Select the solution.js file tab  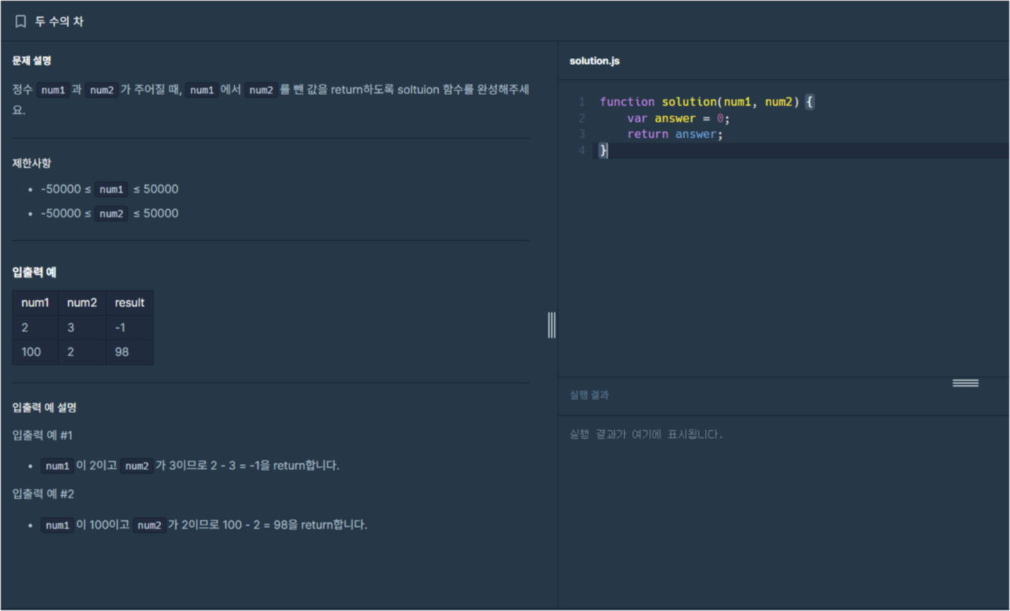point(595,61)
